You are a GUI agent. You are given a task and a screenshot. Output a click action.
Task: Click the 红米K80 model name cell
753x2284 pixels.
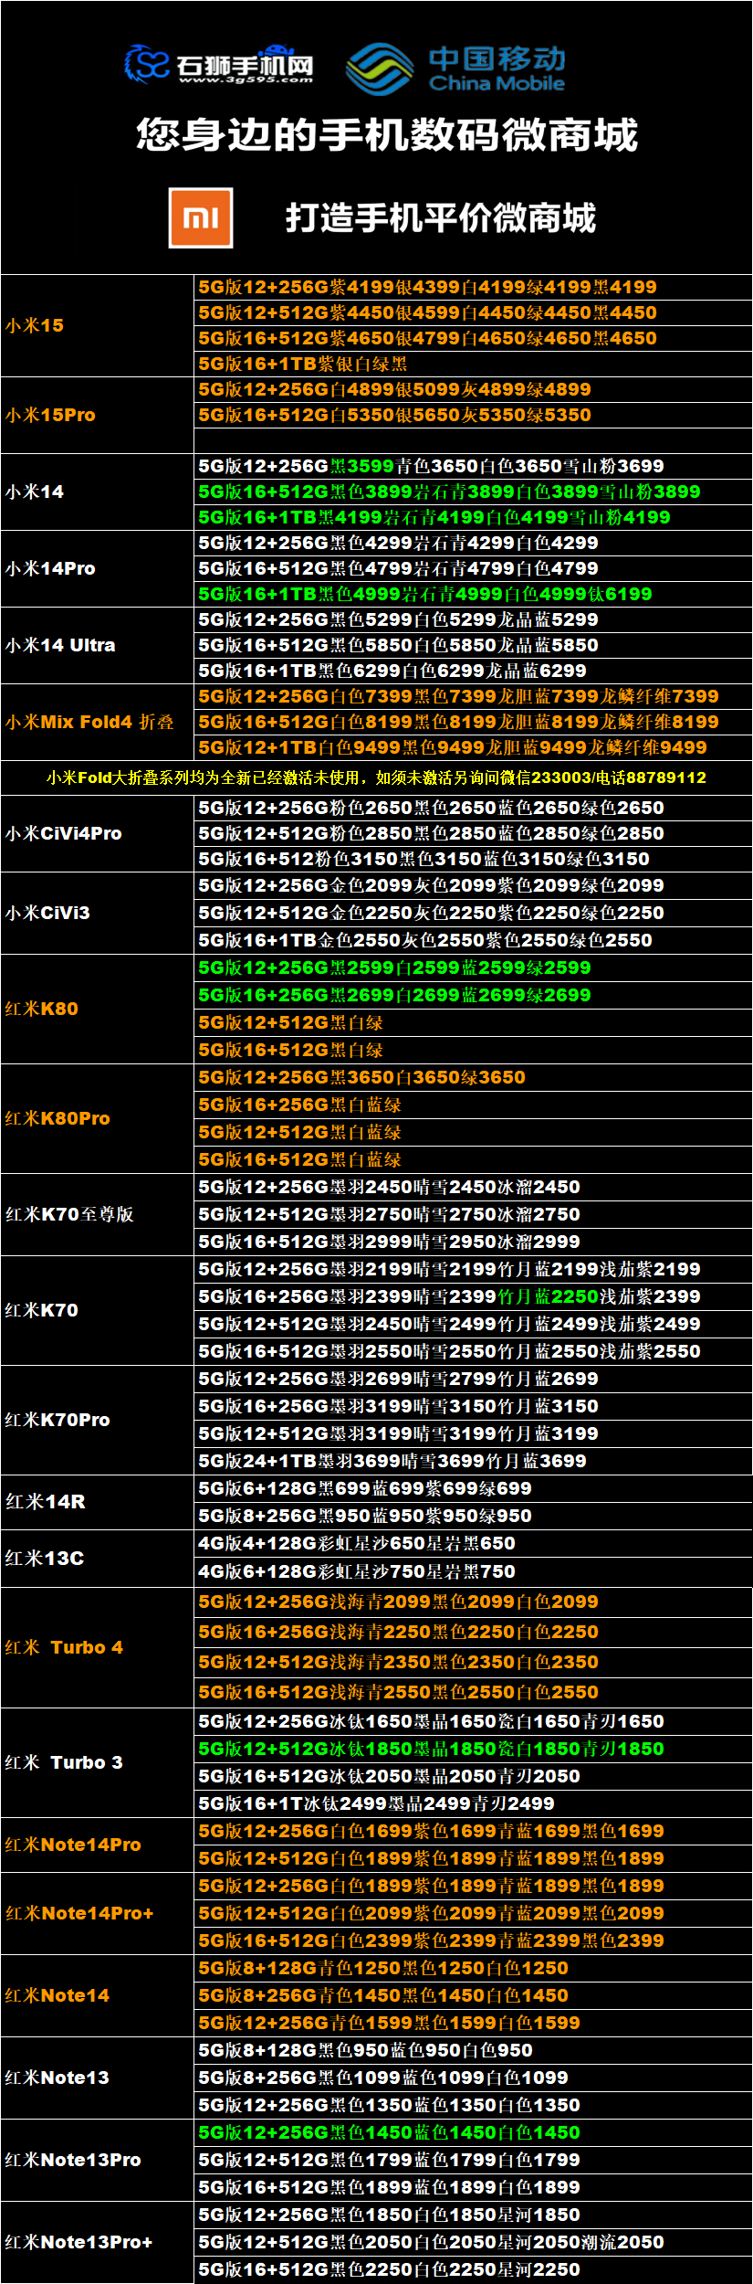98,1009
